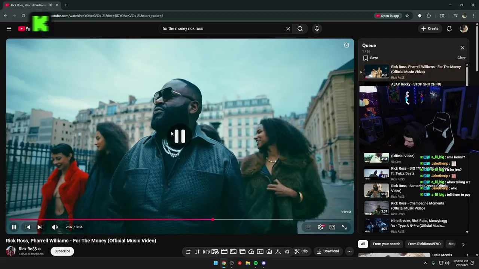The width and height of the screenshot is (479, 269).
Task: Pause the video using bottom-left pause button
Action: (x=14, y=227)
